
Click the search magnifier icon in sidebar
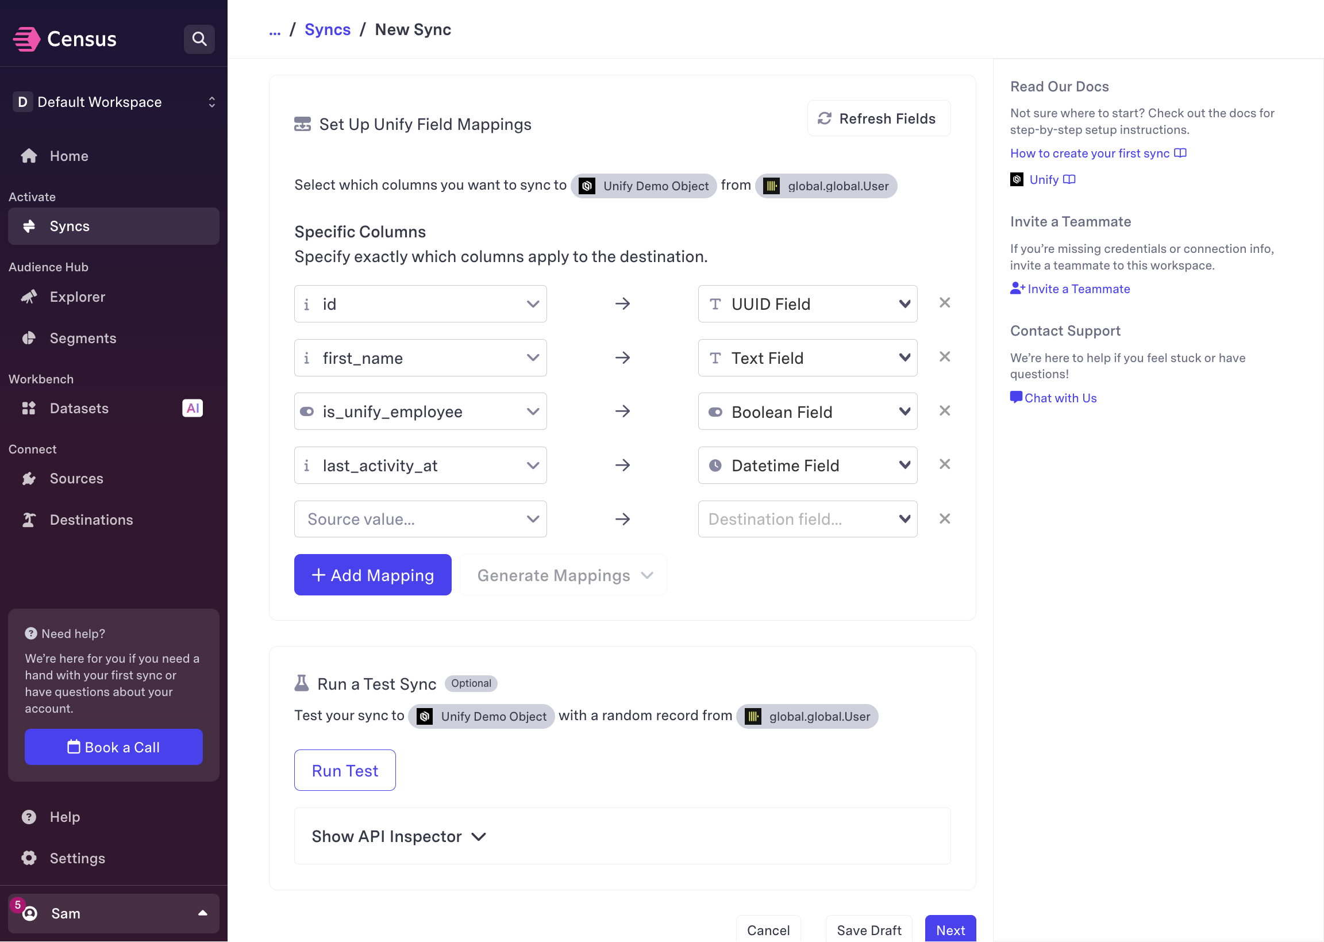coord(199,39)
